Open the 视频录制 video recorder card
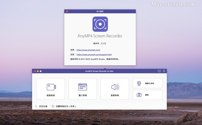 (x=50, y=89)
